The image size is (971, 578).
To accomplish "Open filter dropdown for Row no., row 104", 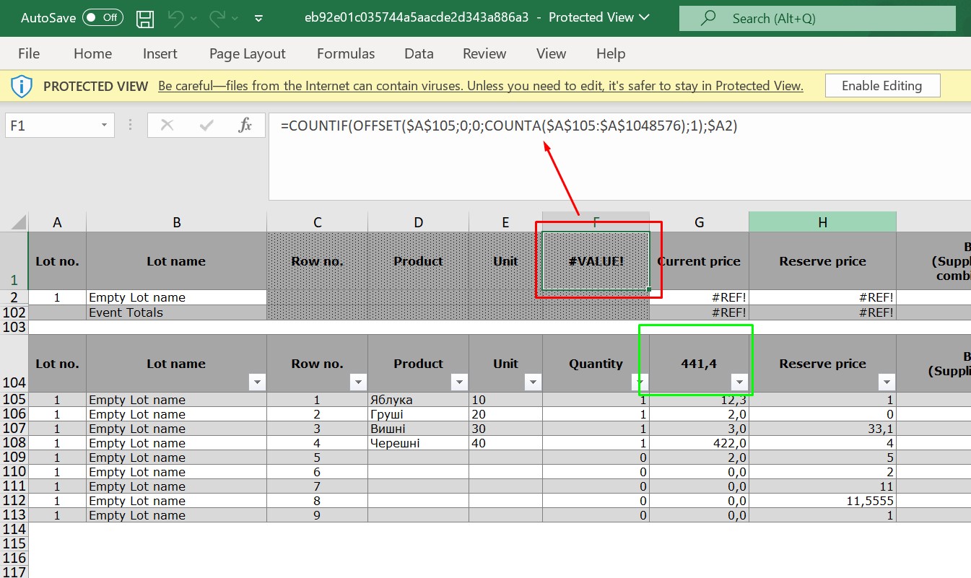I will click(x=358, y=382).
